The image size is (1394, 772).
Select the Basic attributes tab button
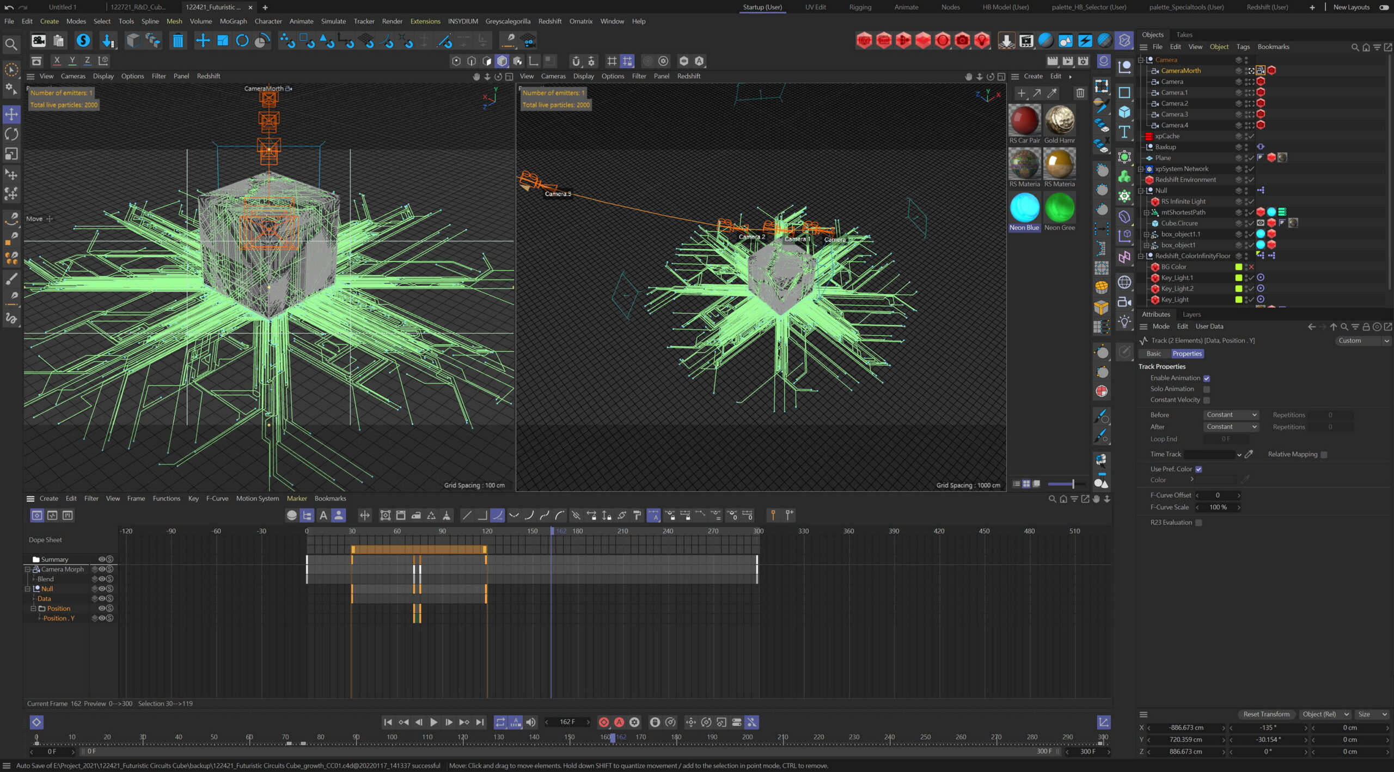pos(1154,354)
